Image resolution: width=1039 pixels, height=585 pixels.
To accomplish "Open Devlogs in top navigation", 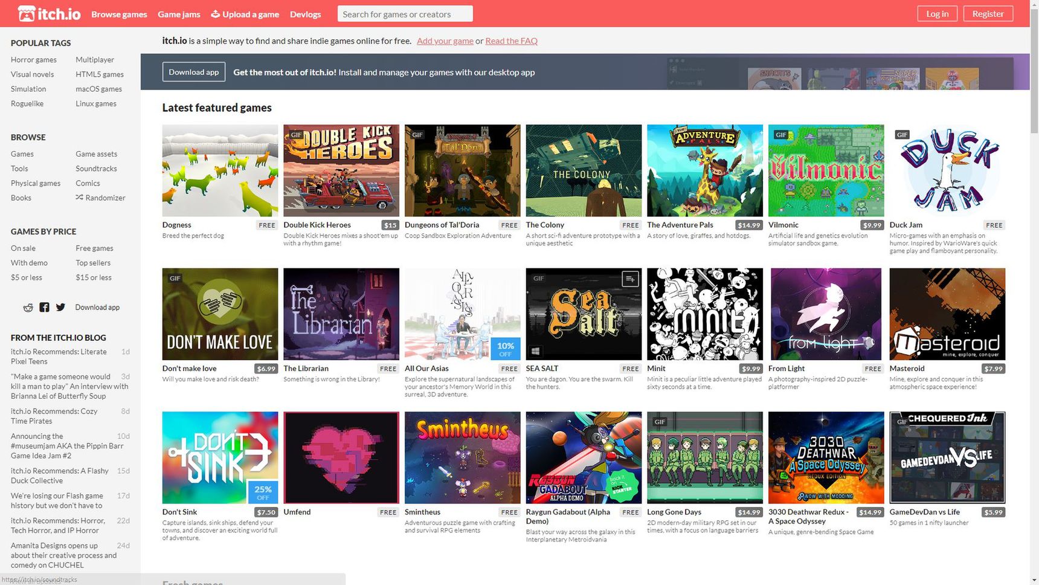I will [305, 14].
